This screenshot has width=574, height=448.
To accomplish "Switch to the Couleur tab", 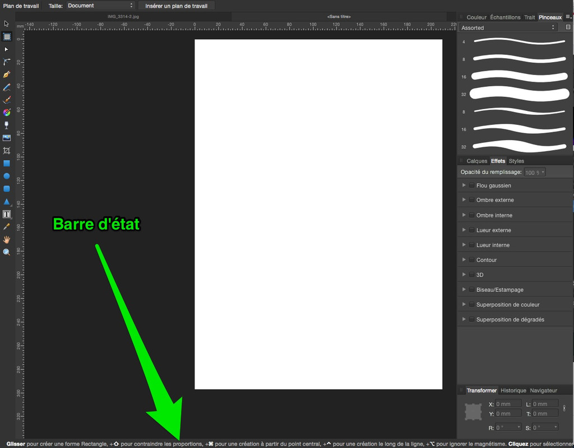I will coord(476,17).
